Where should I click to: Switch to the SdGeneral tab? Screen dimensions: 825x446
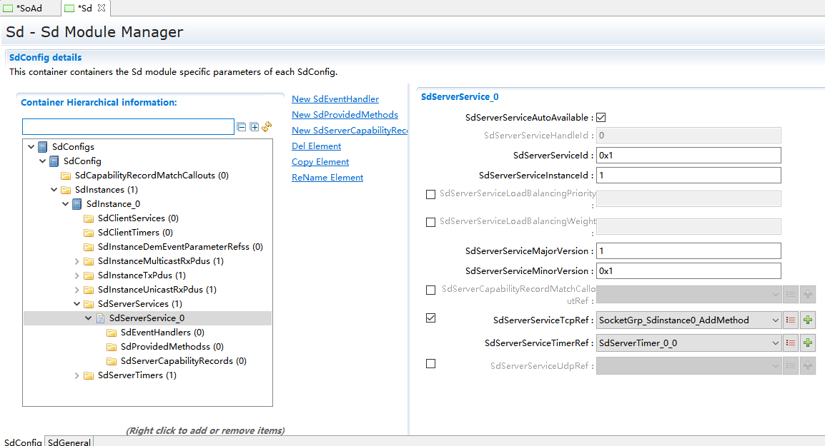tap(69, 442)
